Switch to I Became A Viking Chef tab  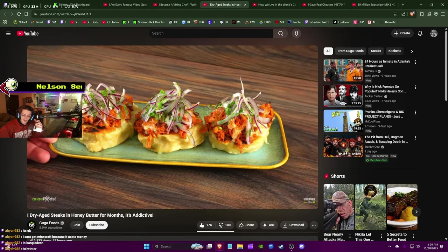point(175,5)
